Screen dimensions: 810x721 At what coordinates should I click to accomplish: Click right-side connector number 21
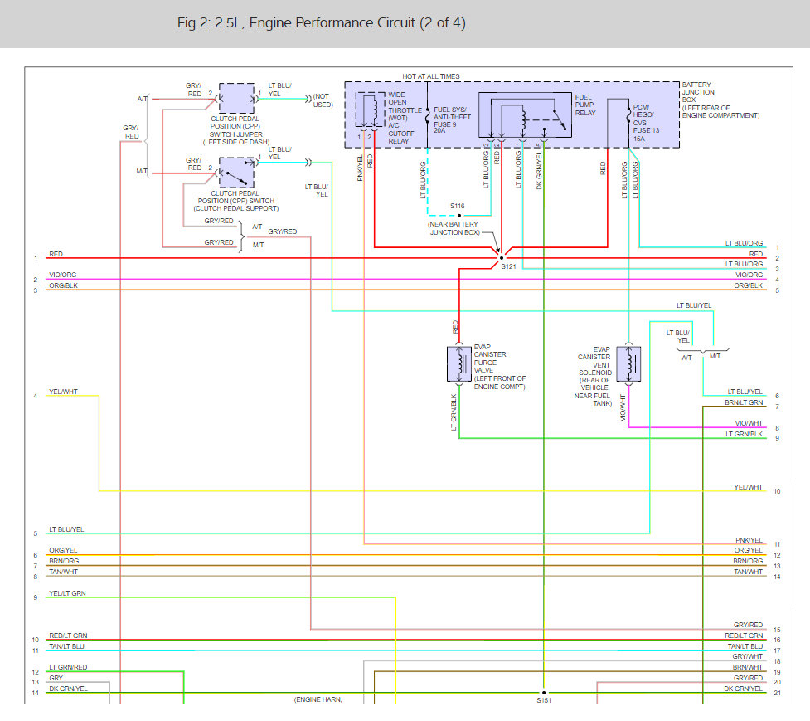point(777,693)
